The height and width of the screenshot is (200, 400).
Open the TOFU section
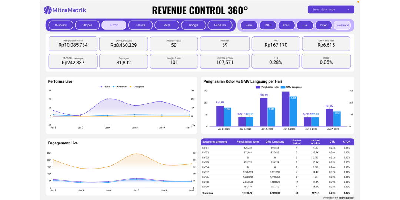268,25
